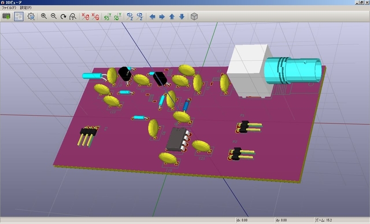This screenshot has width=370, height=224.
Task: Copy the 3D image to clipboard
Action: click(19, 17)
